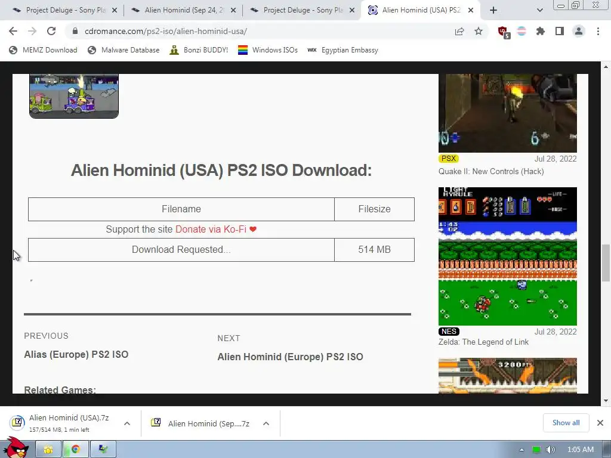Close Alien Hominid (Sep 24 tab
The image size is (611, 458).
(x=233, y=10)
